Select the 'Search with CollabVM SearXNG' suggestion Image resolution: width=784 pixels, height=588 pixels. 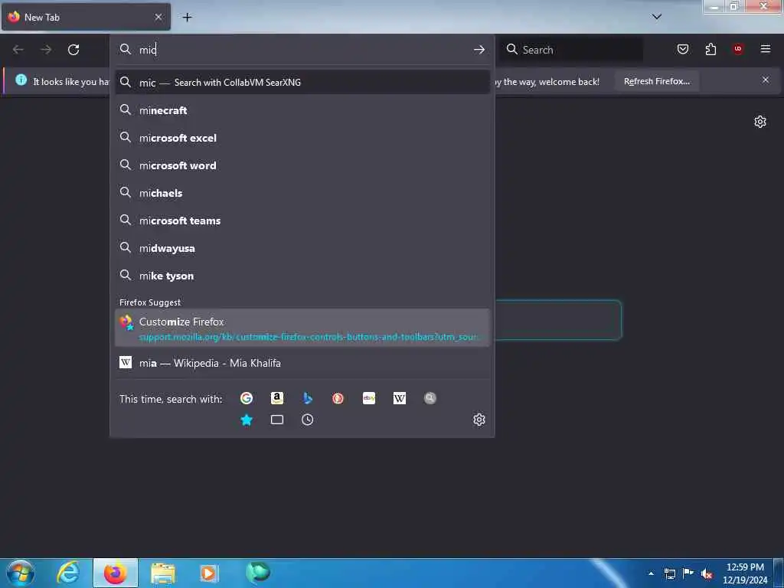pos(302,83)
